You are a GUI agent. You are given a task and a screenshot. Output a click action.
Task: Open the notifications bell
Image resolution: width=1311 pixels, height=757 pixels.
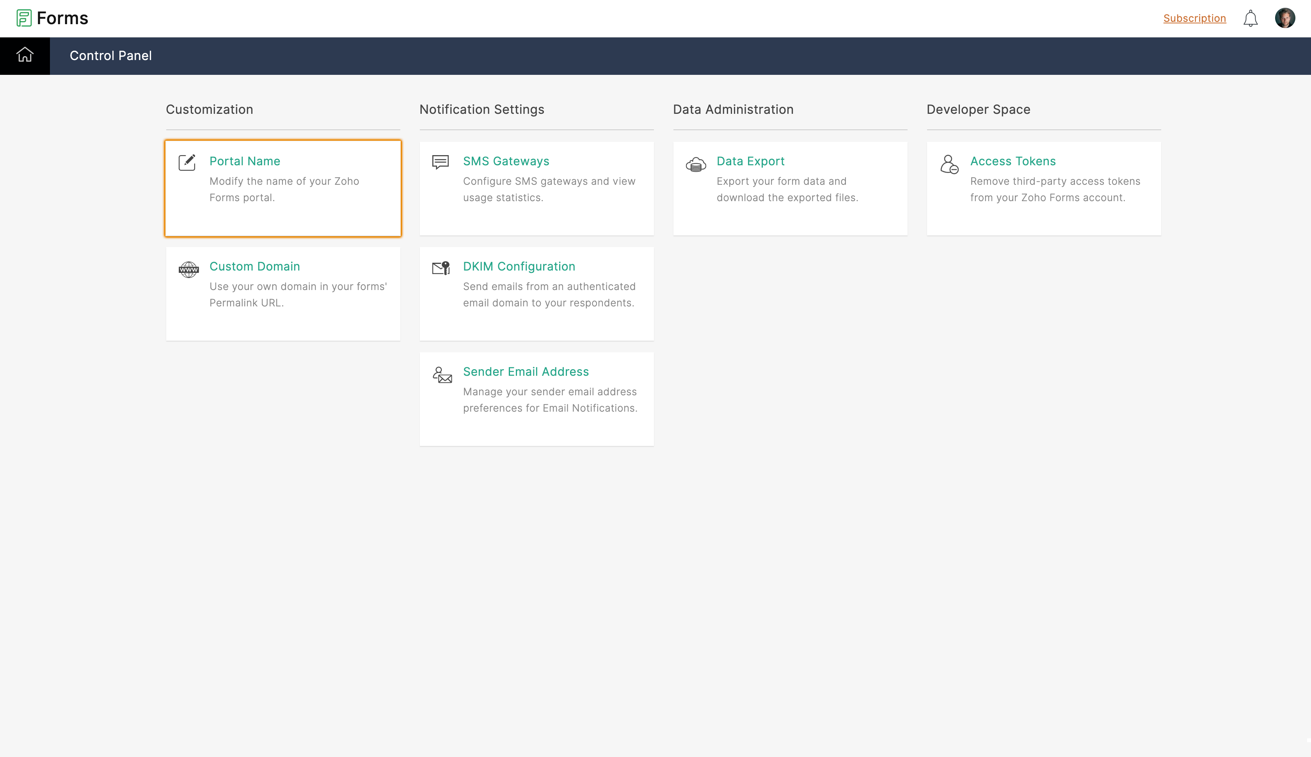(1250, 19)
